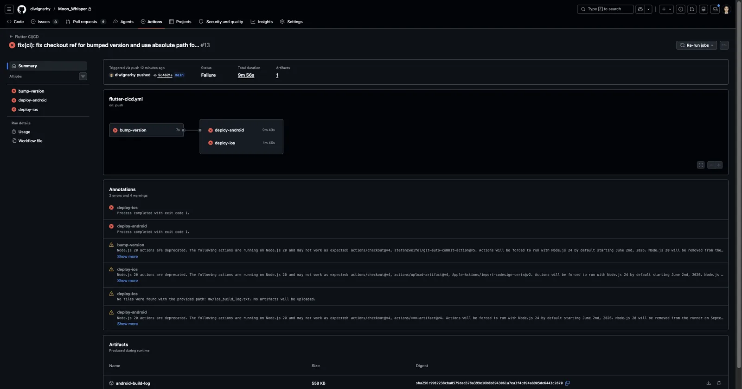The image size is (742, 389).
Task: Click the deploy-ios node in workflow graph
Action: 242,143
